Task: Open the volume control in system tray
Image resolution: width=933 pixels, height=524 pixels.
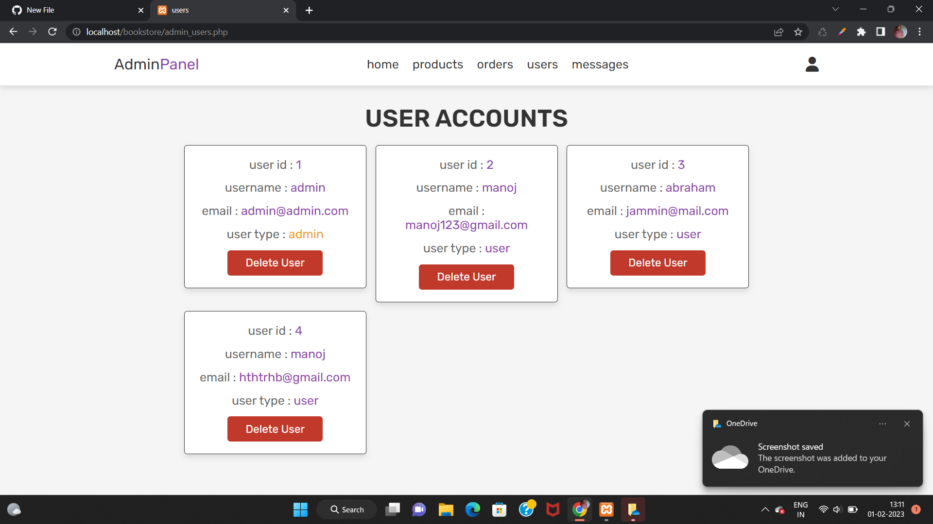Action: tap(837, 509)
